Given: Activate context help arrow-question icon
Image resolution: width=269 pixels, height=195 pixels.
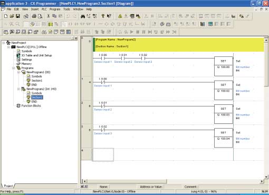Looking at the screenshot, I should coord(109,16).
